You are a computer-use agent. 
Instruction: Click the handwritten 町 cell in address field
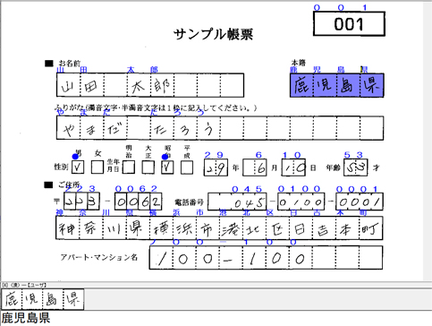[x=371, y=228]
